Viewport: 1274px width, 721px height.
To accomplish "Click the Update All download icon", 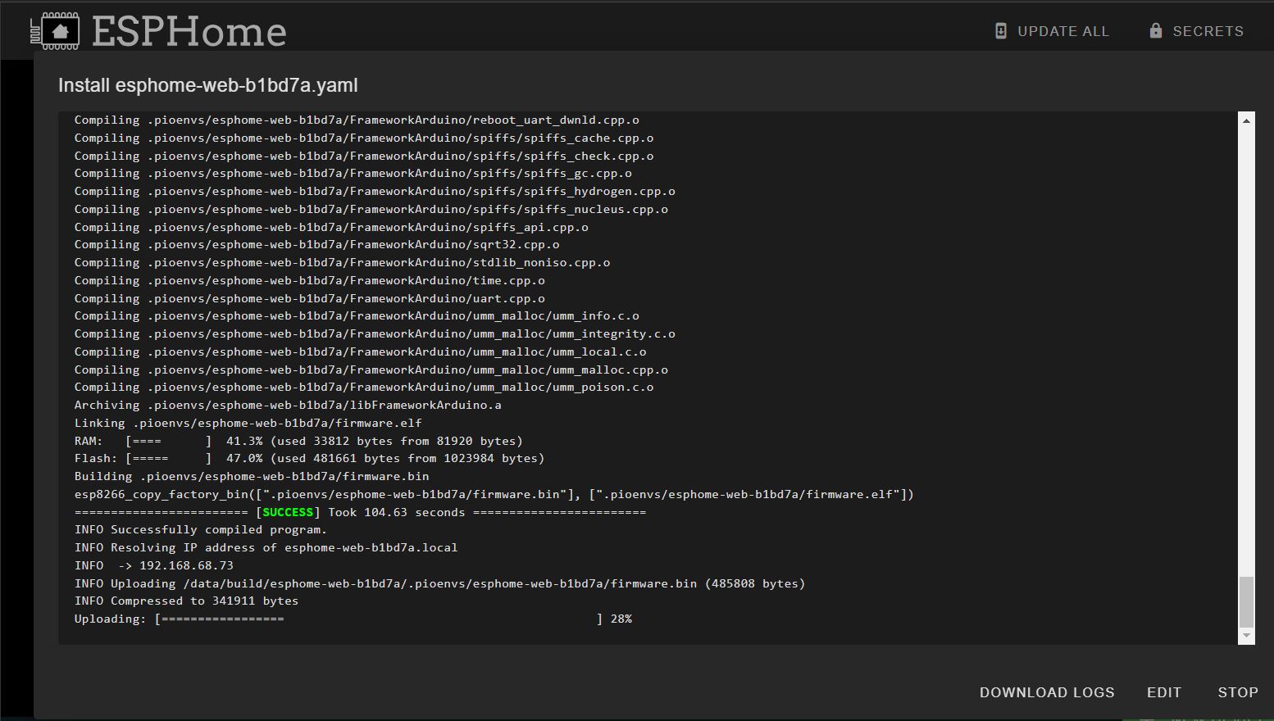I will 1000,31.
